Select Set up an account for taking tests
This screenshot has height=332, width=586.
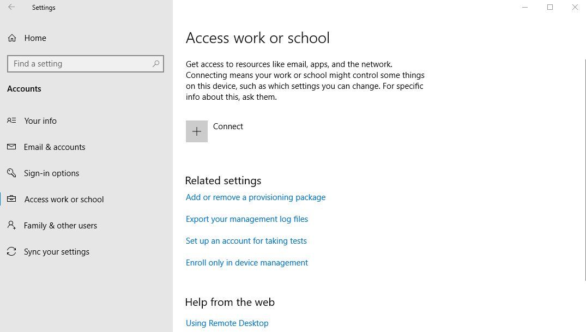click(x=246, y=240)
